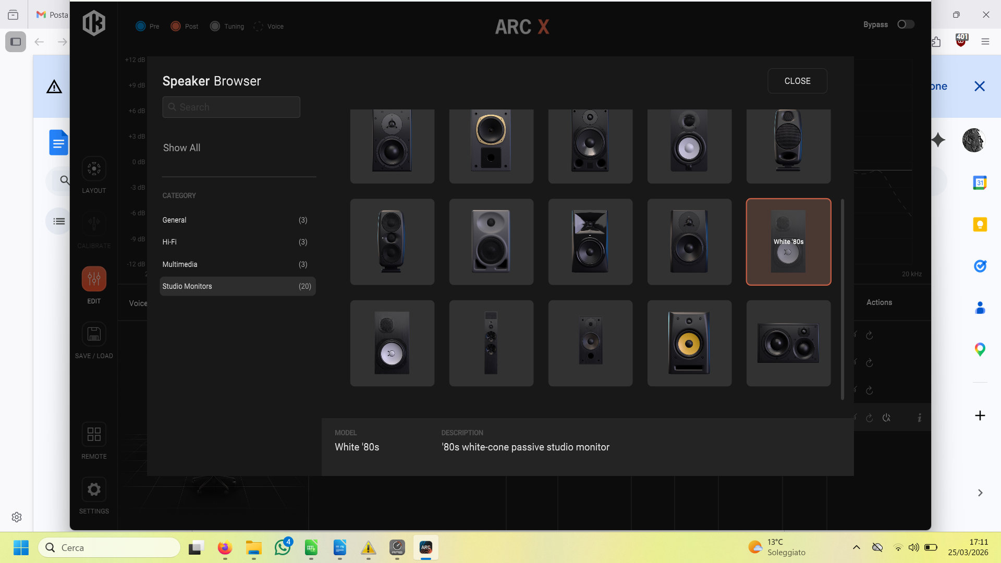Screen dimensions: 1001x563
Task: Open ARC X Settings gear icon
Action: pyautogui.click(x=94, y=489)
